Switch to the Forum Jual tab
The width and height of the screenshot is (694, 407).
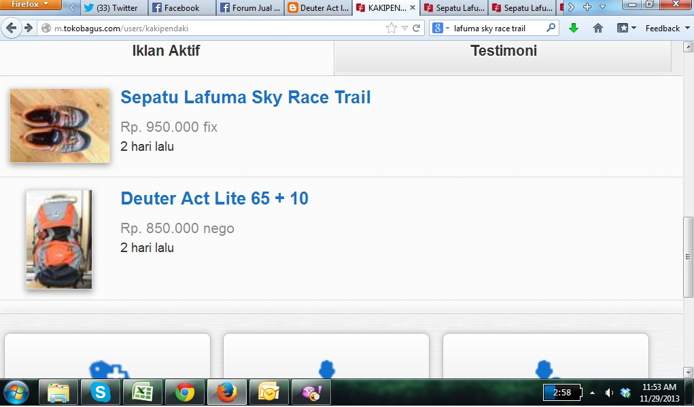250,8
